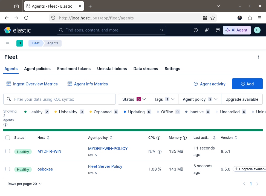Screen dimensions: 266x196
Task: Go to previous page arrow
Action: point(244,184)
